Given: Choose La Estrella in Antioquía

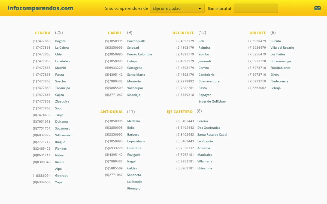Looking at the screenshot, I should coord(135,182).
